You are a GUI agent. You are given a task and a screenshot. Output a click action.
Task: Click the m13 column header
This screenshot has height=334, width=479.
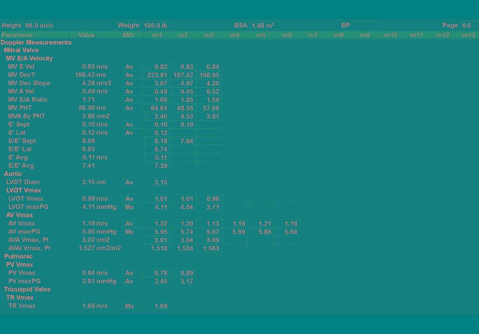(468, 35)
